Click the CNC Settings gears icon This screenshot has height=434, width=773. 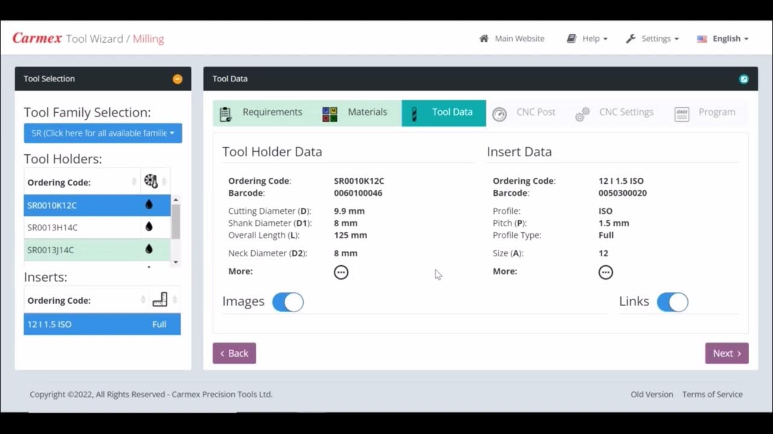pyautogui.click(x=582, y=115)
